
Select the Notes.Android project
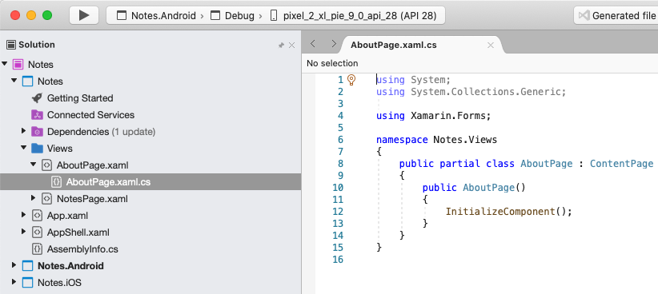click(70, 266)
